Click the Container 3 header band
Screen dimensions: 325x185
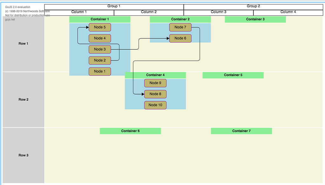point(255,19)
